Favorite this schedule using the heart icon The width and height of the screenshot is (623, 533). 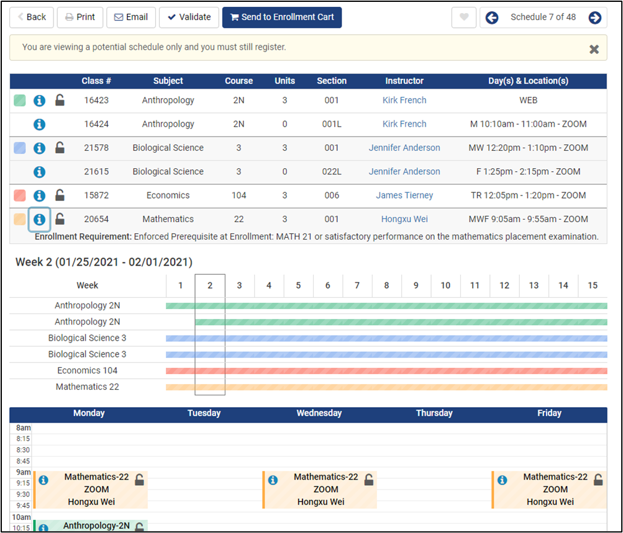[x=463, y=17]
